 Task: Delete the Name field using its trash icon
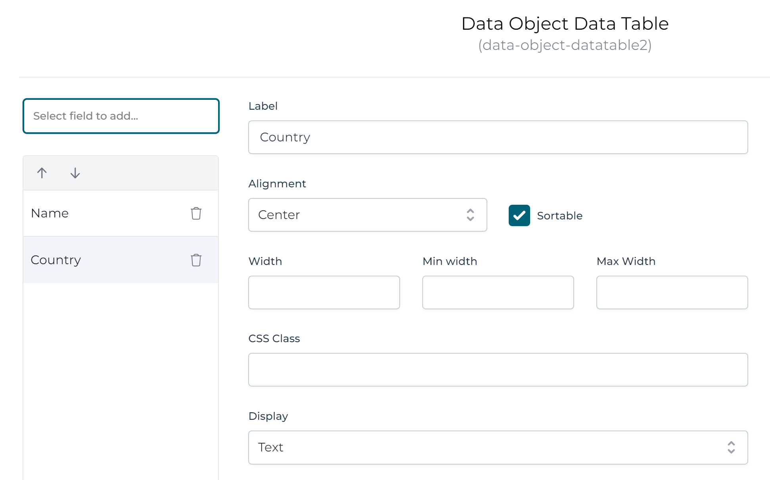pyautogui.click(x=195, y=213)
